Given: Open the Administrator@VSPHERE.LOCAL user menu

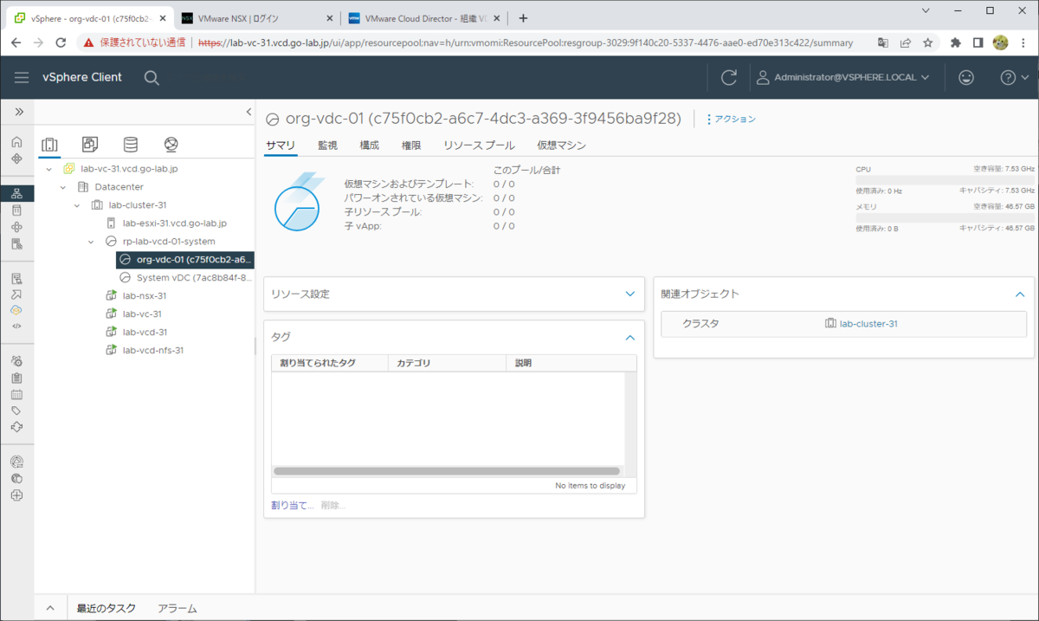Looking at the screenshot, I should click(842, 77).
